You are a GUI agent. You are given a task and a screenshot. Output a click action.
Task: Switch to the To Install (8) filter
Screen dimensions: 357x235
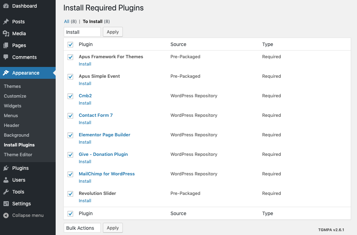pos(96,21)
